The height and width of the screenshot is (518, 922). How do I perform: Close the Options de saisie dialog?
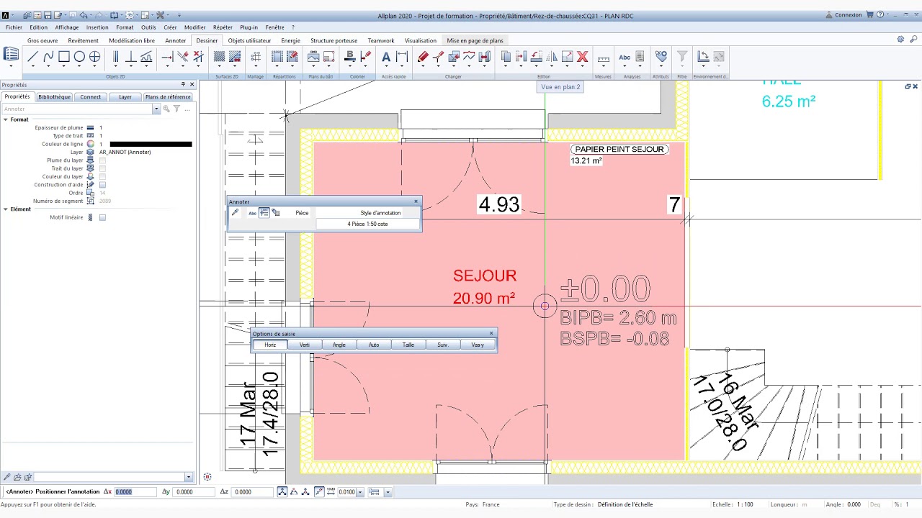coord(491,333)
